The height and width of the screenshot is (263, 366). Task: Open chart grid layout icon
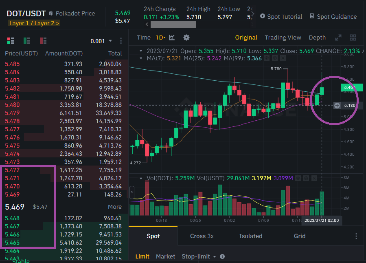tap(353, 38)
